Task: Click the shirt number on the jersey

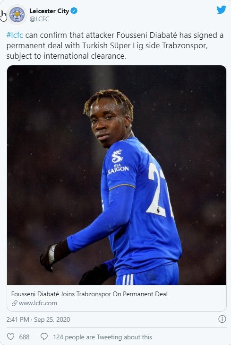Action: 159,190
